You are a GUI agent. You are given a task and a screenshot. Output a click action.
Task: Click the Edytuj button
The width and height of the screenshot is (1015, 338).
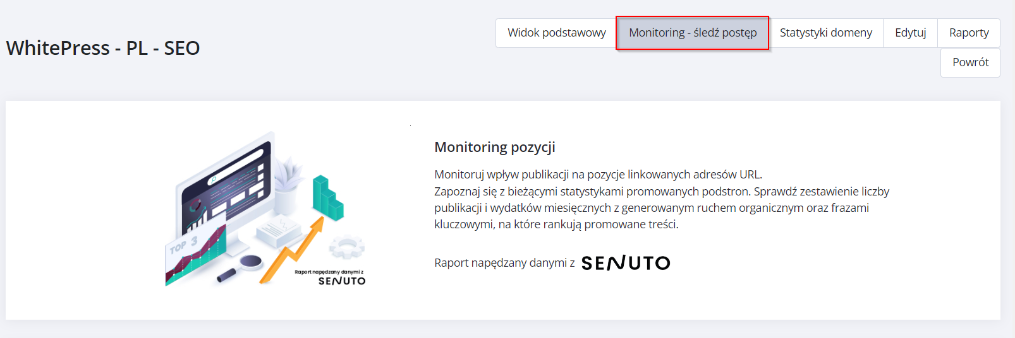click(910, 33)
